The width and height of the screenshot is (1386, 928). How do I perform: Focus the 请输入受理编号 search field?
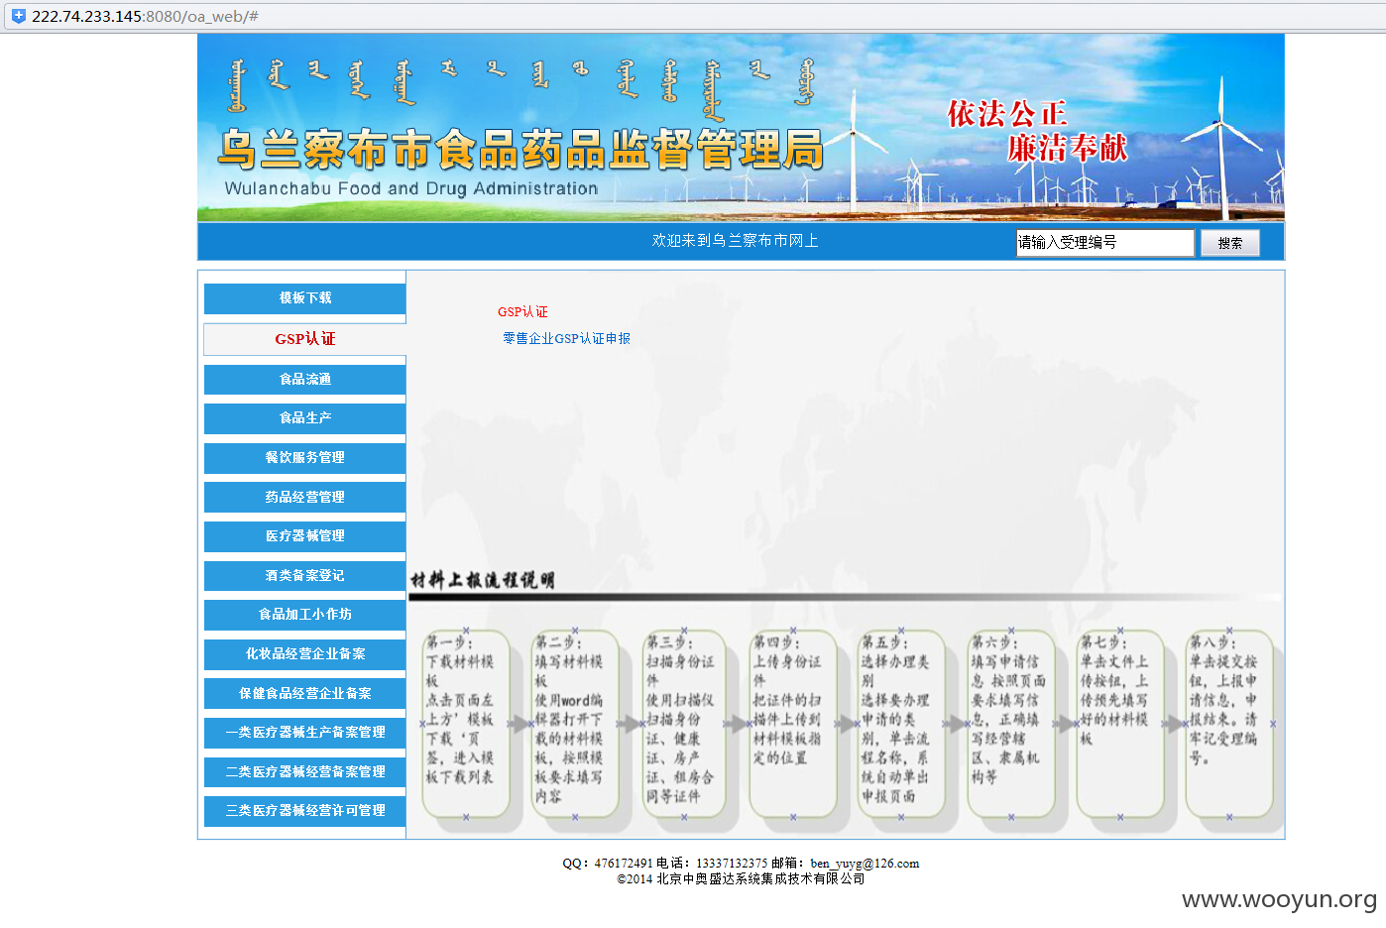pyautogui.click(x=1104, y=243)
